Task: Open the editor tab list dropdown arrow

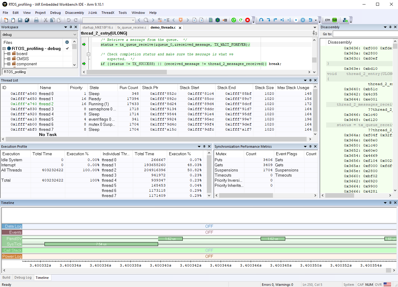Action: click(x=315, y=27)
